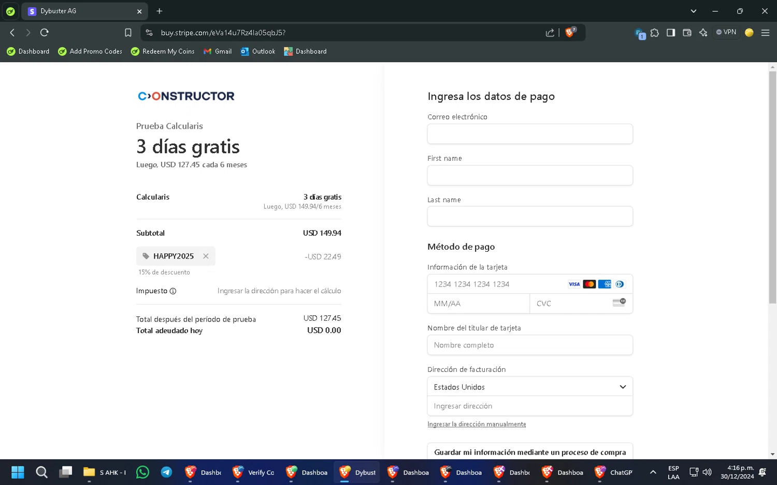Bookmark this page with the bookmark icon

128,33
